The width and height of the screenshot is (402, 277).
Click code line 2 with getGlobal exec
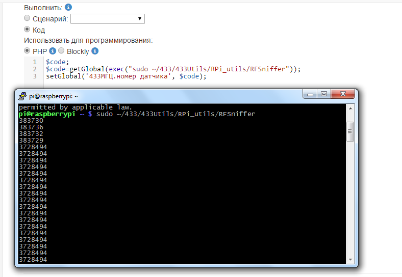(173, 69)
